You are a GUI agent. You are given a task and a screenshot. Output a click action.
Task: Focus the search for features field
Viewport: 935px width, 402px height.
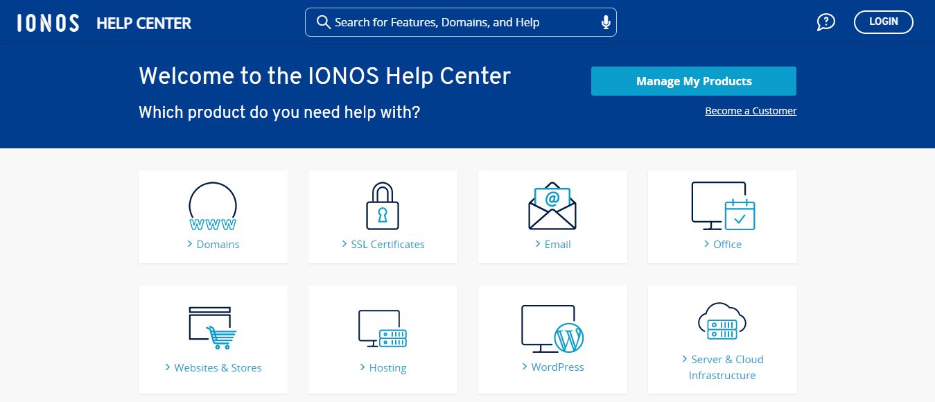(461, 22)
